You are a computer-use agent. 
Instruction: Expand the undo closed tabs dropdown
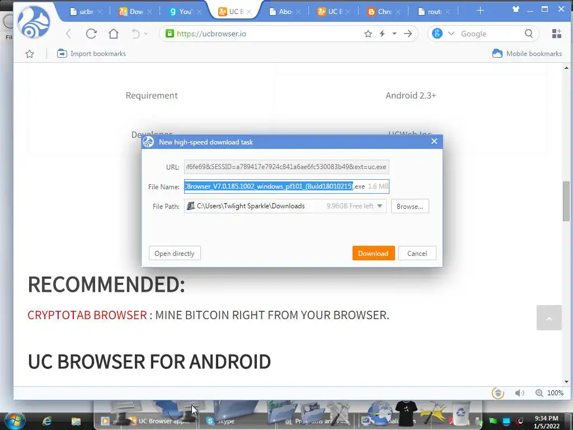[146, 34]
